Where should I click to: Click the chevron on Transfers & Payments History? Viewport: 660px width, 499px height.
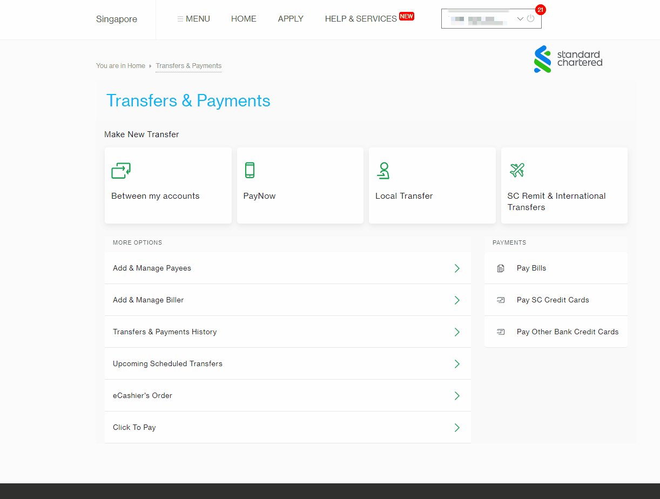[x=457, y=332]
